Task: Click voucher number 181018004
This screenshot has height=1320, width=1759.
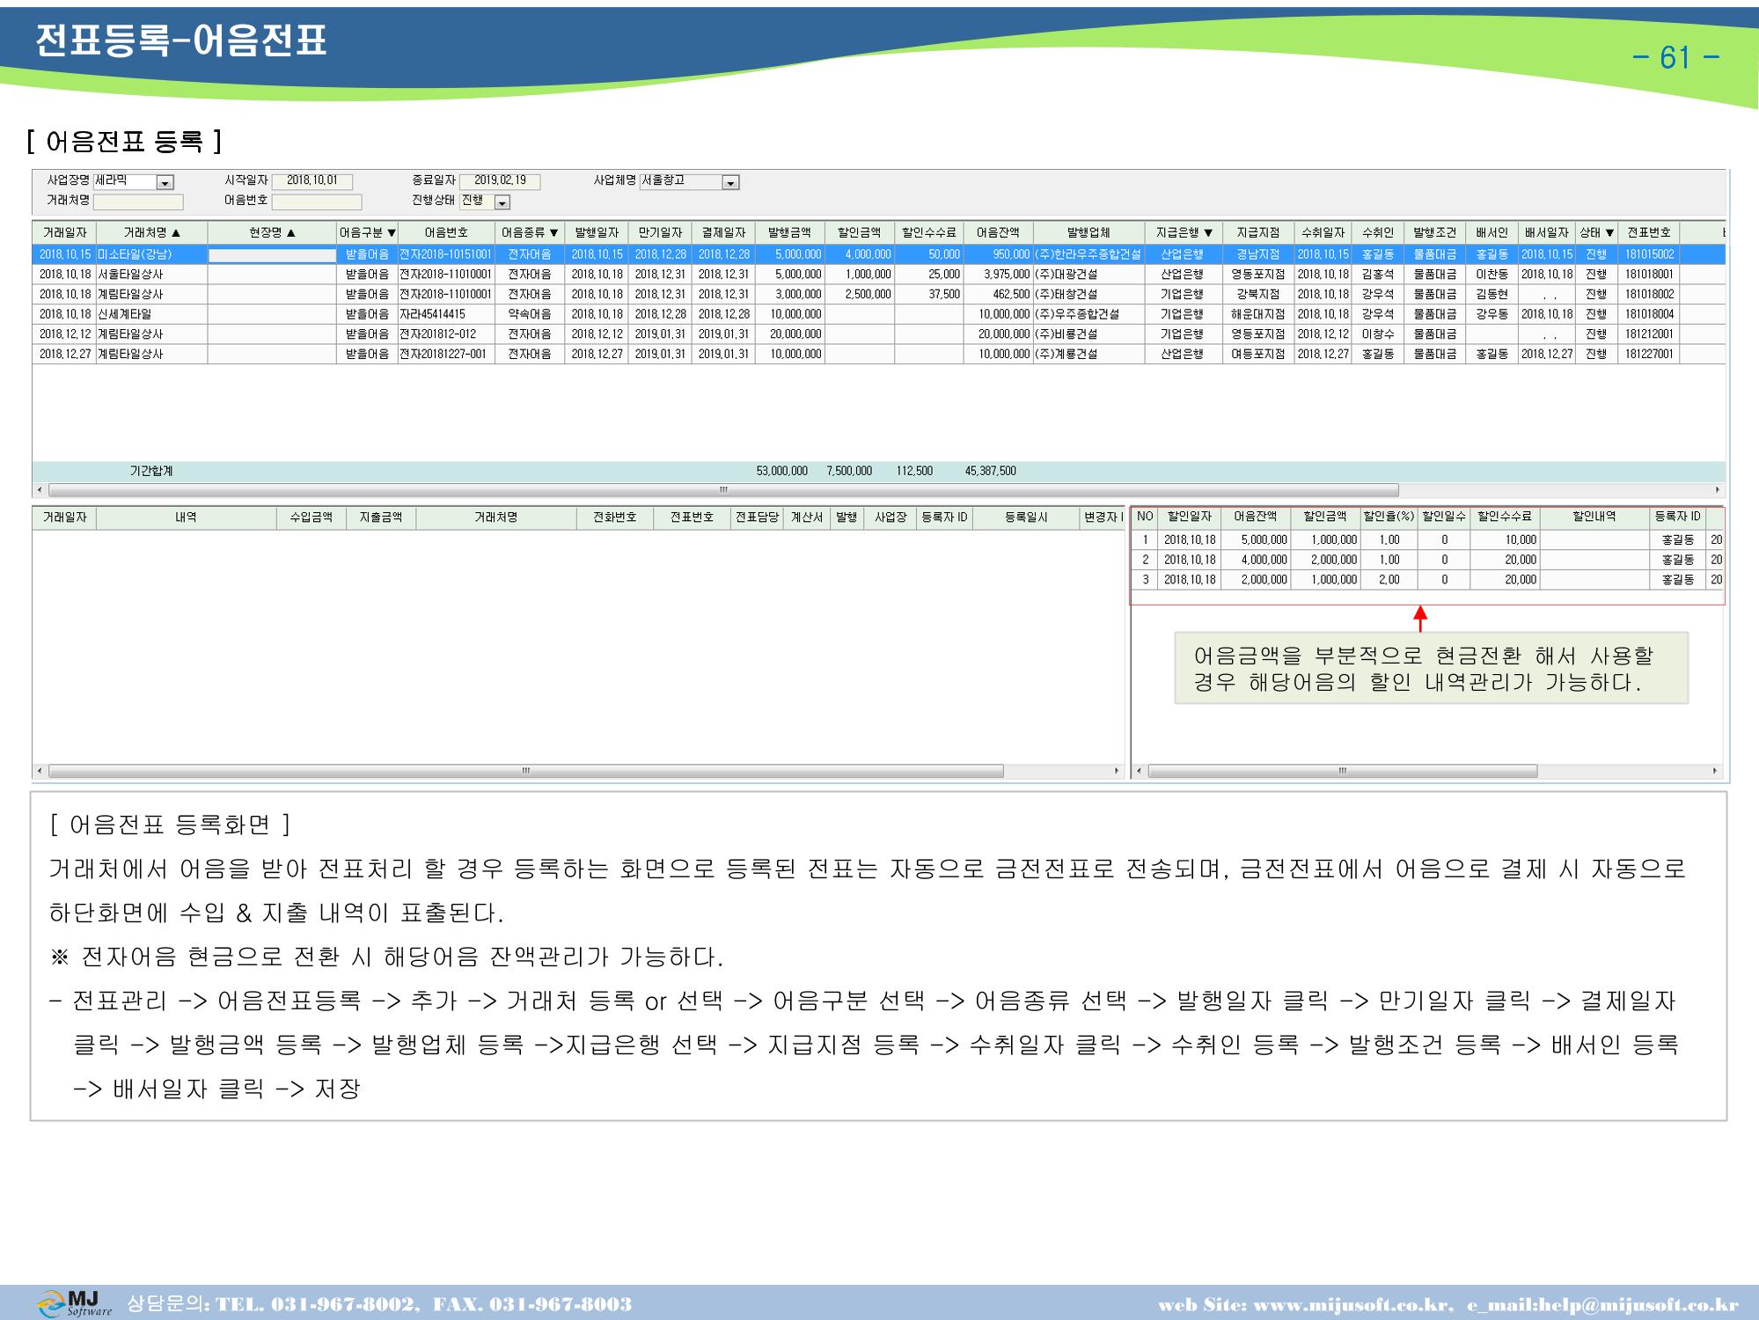Action: coord(1649,314)
